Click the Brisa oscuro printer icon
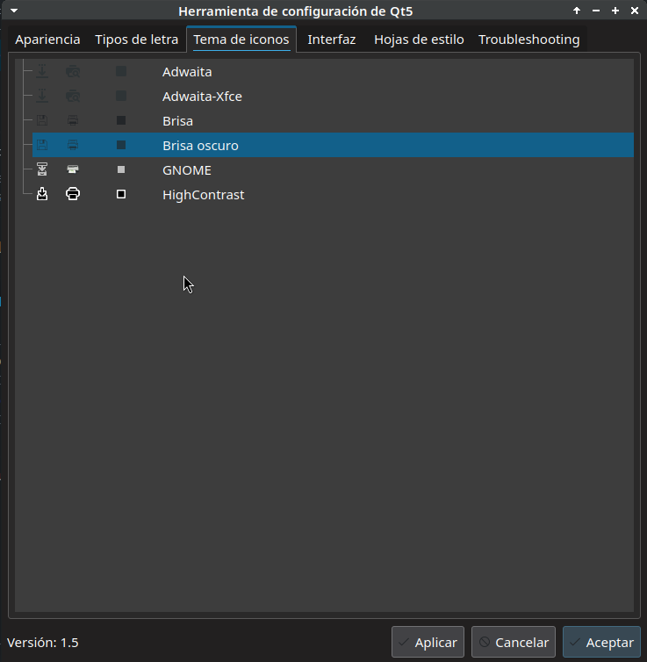The height and width of the screenshot is (662, 647). 73,146
